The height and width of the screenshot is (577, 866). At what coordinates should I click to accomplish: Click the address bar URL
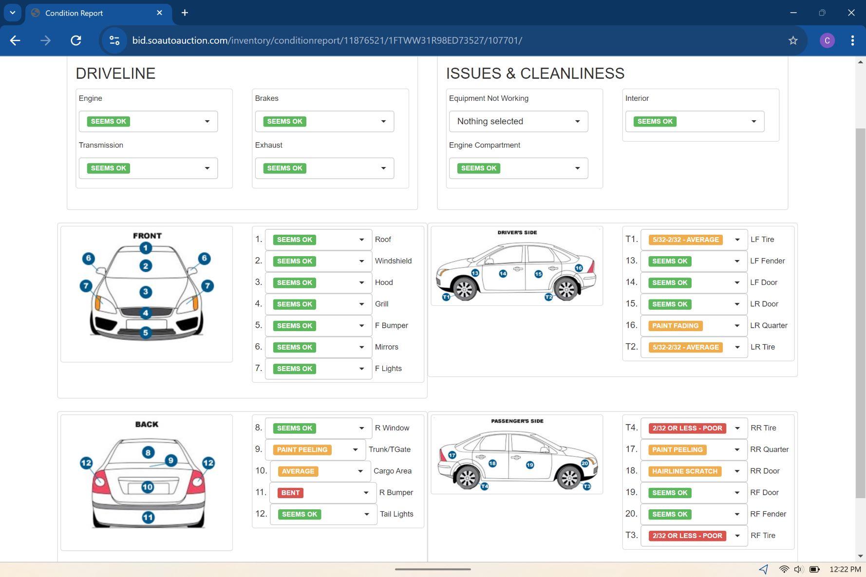327,40
